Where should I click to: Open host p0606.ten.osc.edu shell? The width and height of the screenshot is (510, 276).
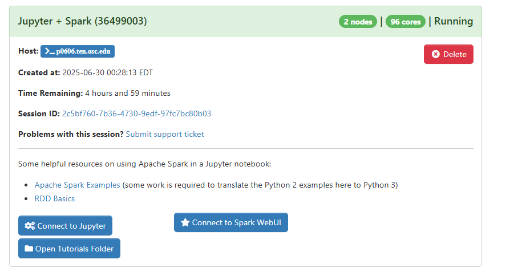(78, 51)
